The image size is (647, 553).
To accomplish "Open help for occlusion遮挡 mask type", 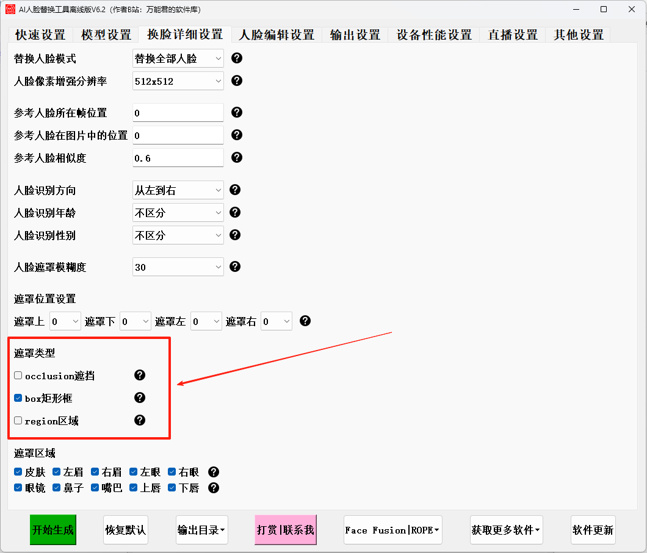I will [140, 375].
